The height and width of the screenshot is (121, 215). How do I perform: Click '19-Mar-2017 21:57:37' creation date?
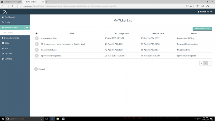point(150,56)
